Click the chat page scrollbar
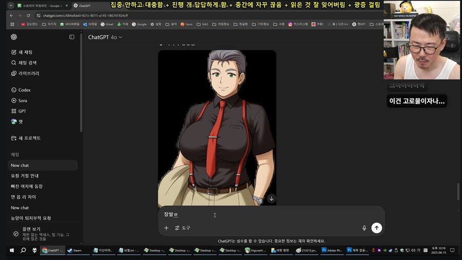The height and width of the screenshot is (260, 462). click(458, 191)
